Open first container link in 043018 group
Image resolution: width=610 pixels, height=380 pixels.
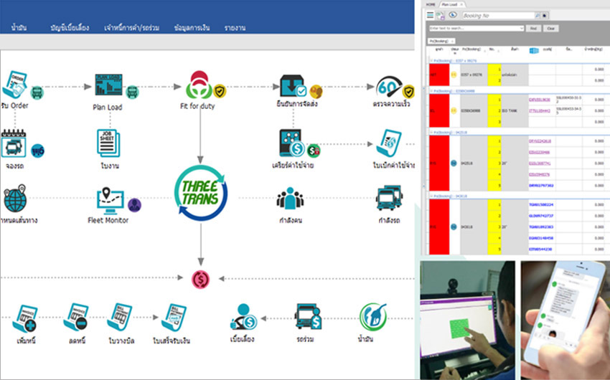point(541,204)
